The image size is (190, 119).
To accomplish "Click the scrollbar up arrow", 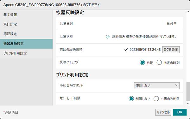I will pos(188,12).
